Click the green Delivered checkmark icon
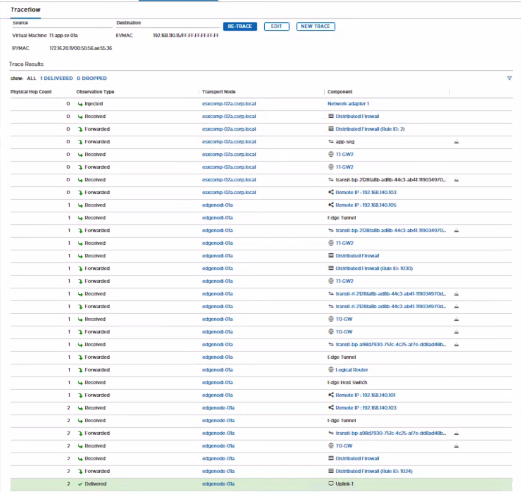 point(80,484)
